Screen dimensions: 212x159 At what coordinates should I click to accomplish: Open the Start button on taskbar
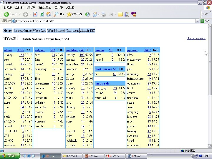click(x=10, y=156)
